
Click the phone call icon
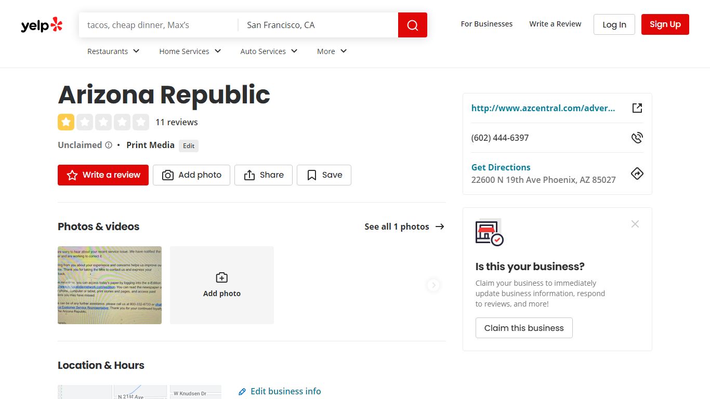tap(637, 138)
